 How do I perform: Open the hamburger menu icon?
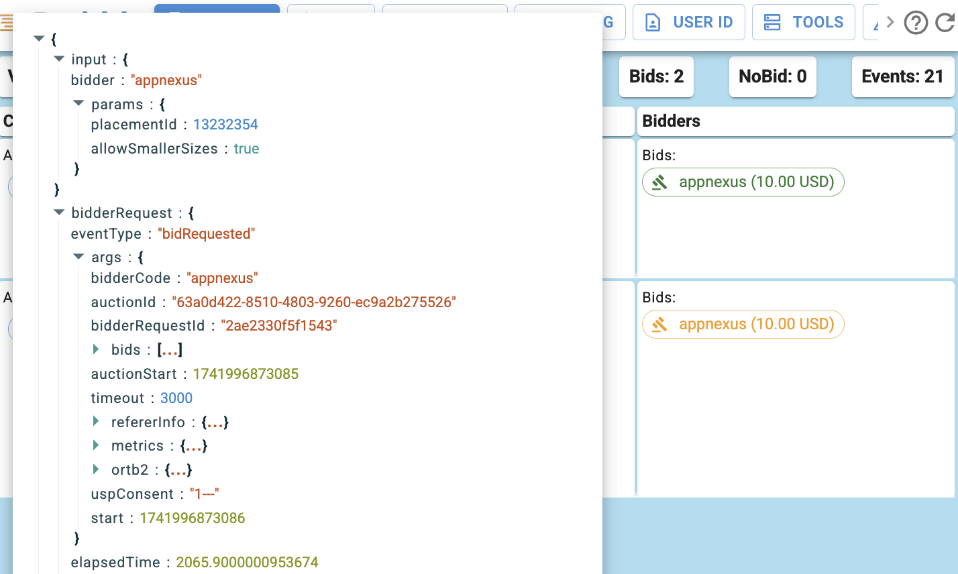click(x=6, y=23)
